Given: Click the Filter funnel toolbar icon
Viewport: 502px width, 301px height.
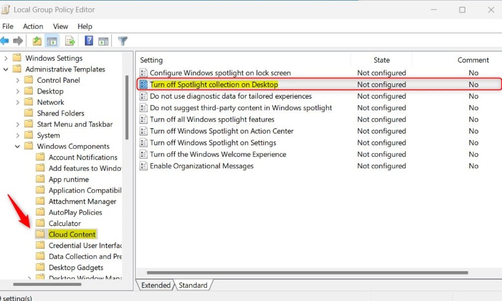Looking at the screenshot, I should (x=123, y=41).
